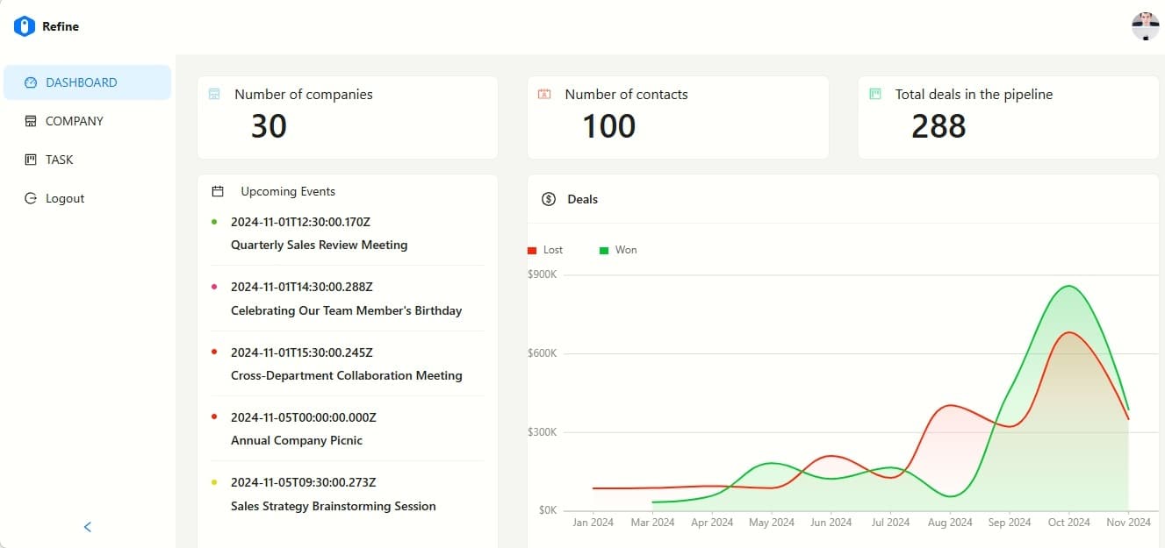Click the Logout icon in sidebar
The image size is (1165, 548).
tap(31, 198)
